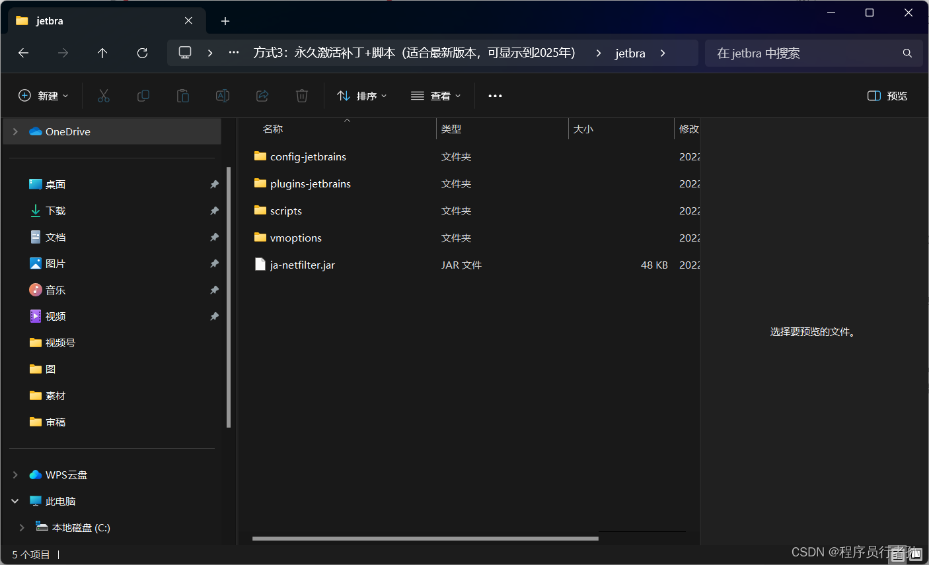
Task: Open the 审稿 folder in sidebar
Action: click(x=56, y=422)
